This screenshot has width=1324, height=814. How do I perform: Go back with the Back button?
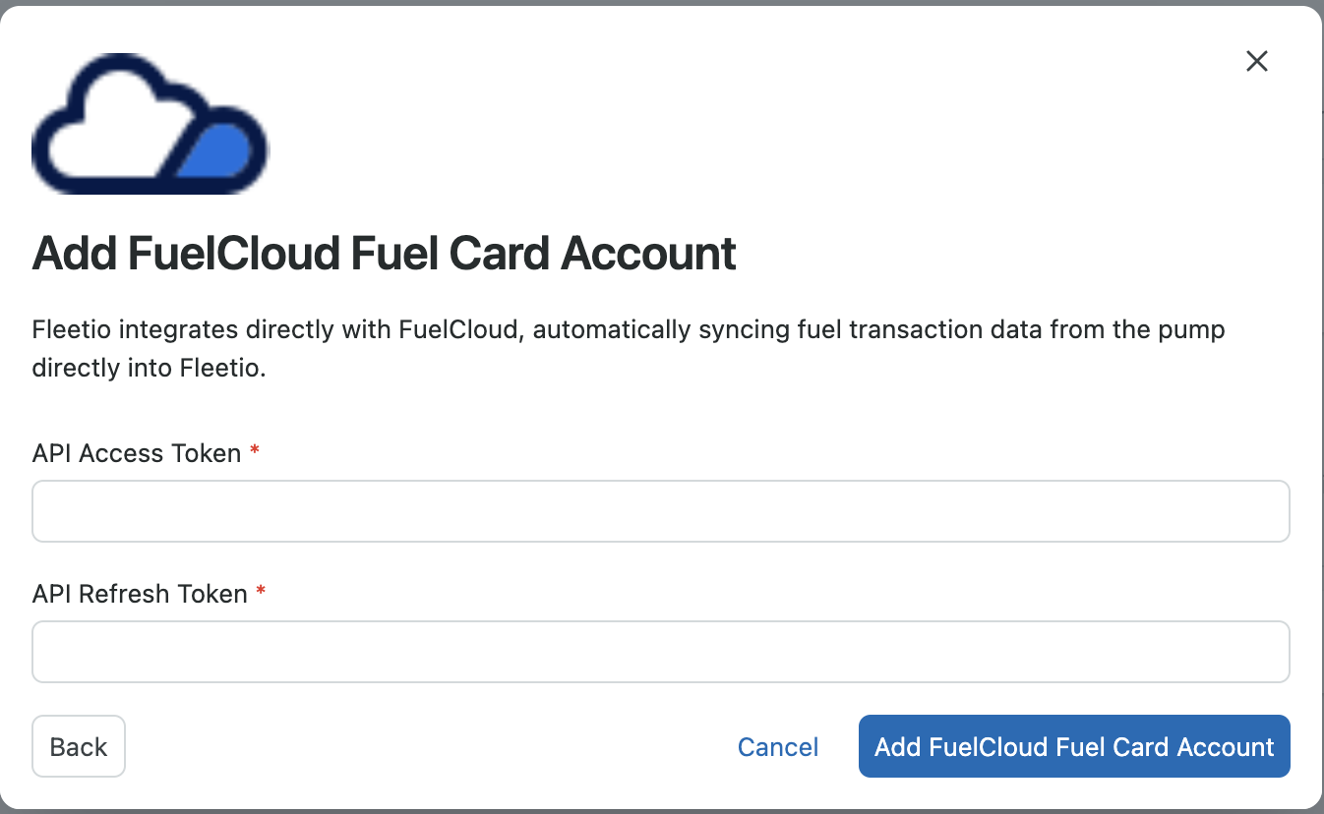79,746
